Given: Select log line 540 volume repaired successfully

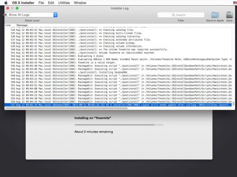Looking at the screenshot, I should [x=118, y=49].
